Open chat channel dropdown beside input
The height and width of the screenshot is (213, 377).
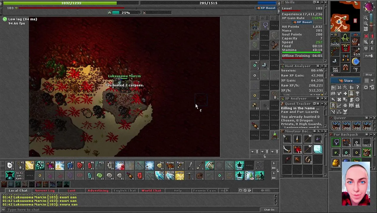[3, 210]
